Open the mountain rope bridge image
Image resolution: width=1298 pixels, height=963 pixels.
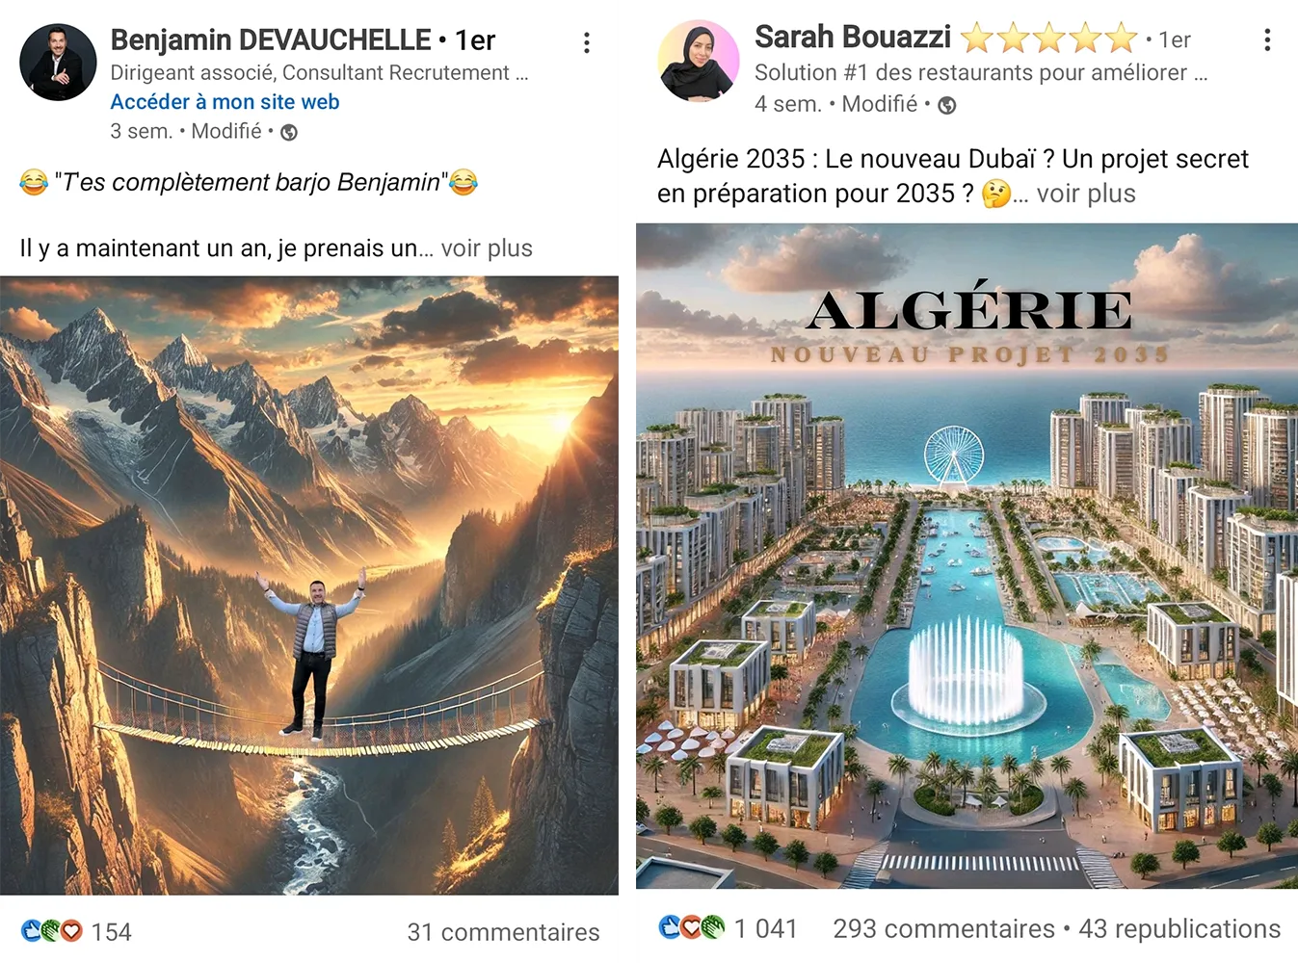309,586
